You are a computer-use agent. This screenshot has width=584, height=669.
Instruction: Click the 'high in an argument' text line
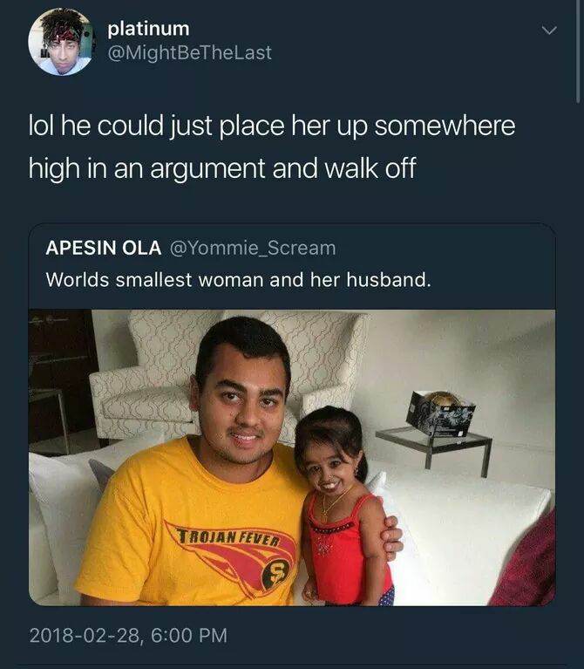222,168
